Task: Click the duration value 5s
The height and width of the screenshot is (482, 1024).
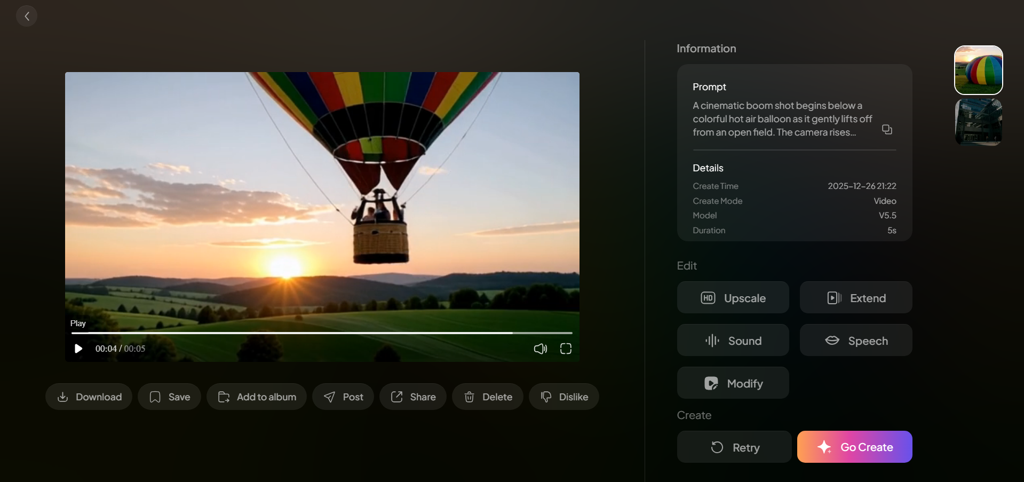Action: tap(892, 231)
